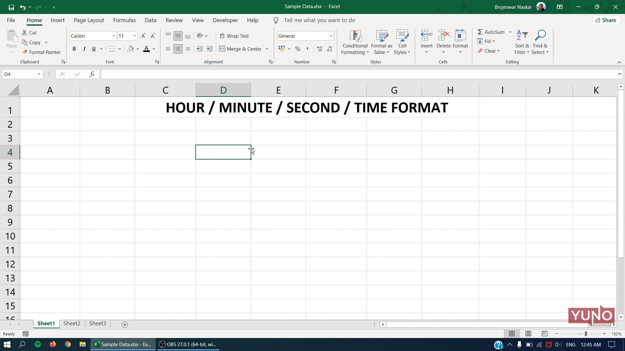Open Conditional Formatting menu
Viewport: 625px width, 351px height.
355,42
